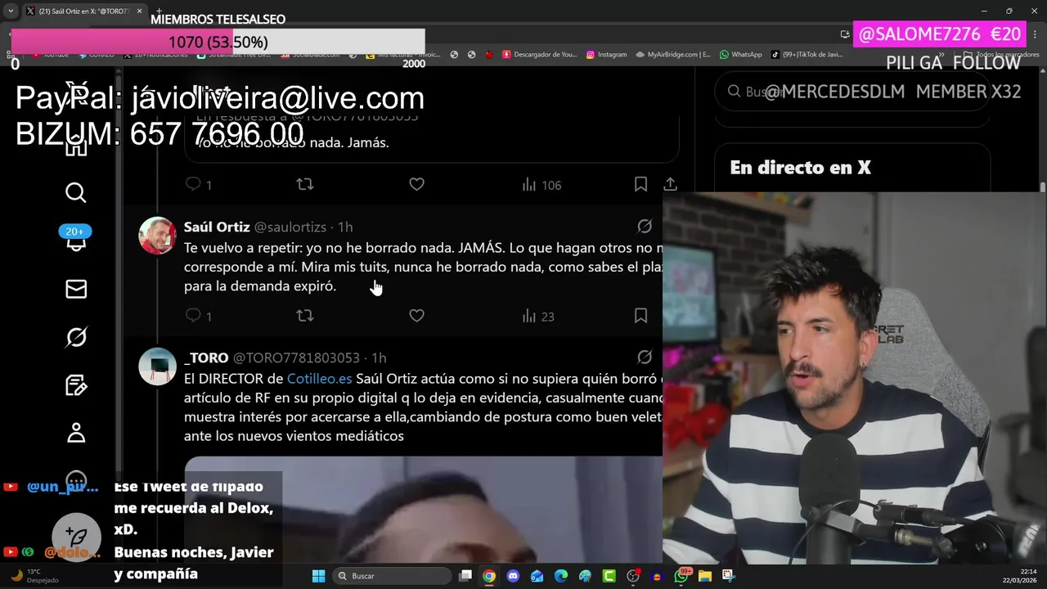Open the Messages envelope icon in sidebar
The width and height of the screenshot is (1047, 589).
coord(76,289)
